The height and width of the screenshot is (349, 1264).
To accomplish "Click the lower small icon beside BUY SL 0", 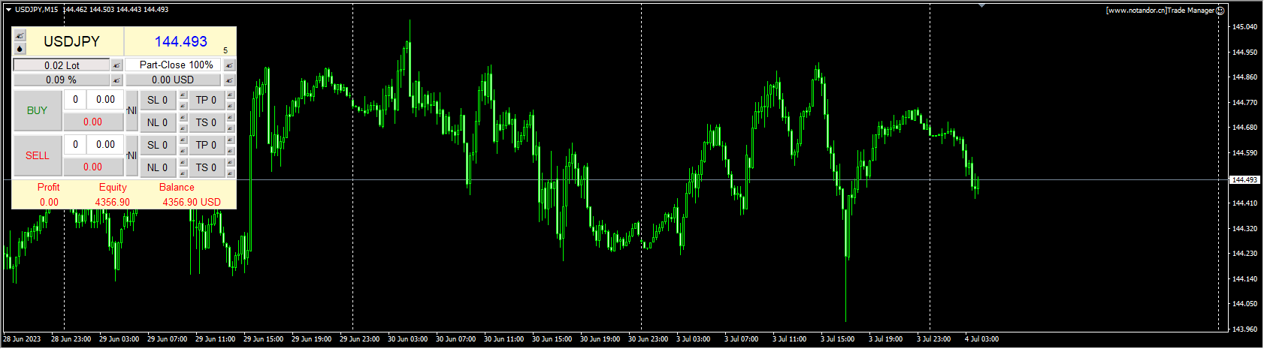I will (x=183, y=106).
